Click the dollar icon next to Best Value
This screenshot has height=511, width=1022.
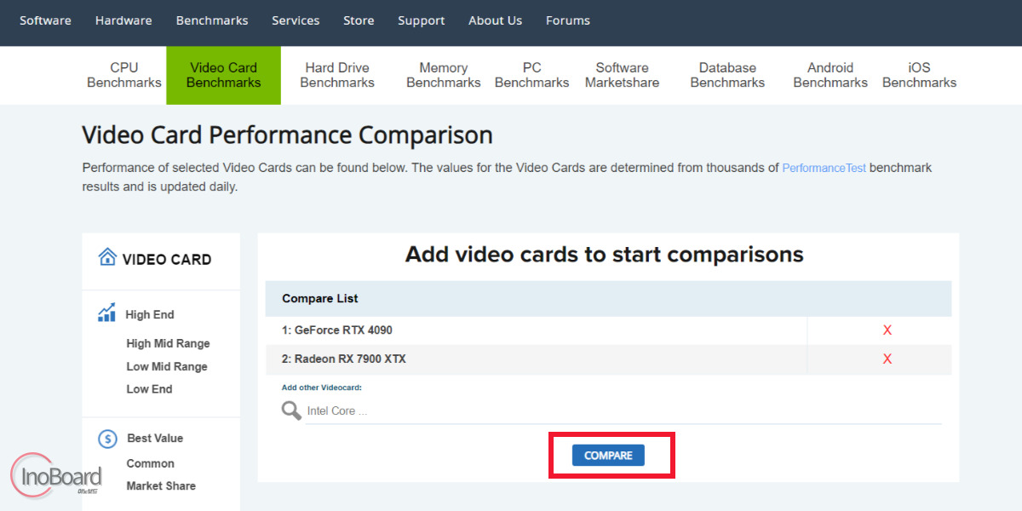[x=107, y=439]
